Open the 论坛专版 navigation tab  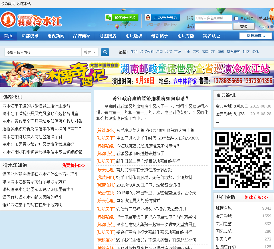186,36
